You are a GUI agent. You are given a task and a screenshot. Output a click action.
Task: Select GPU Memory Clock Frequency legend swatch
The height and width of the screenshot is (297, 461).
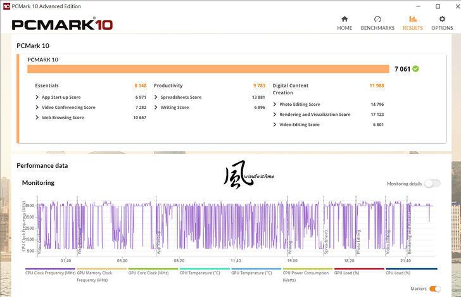coord(102,269)
